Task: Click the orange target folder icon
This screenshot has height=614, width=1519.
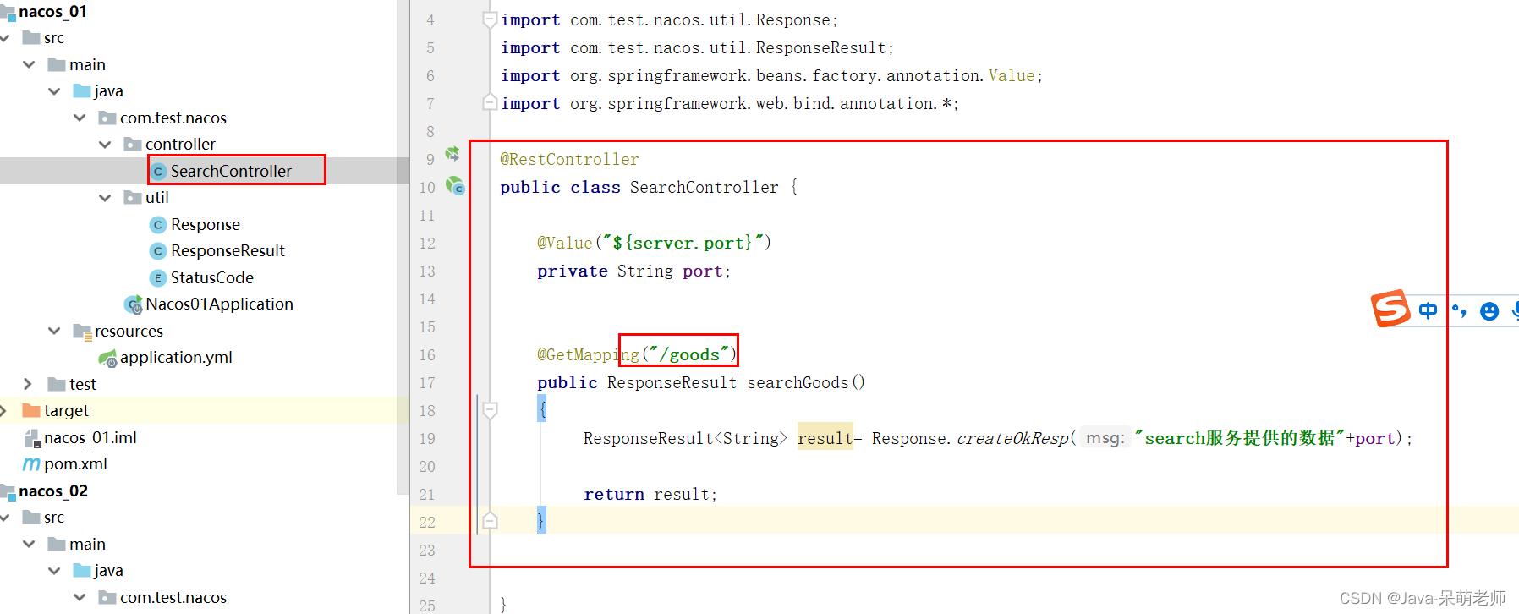Action: pyautogui.click(x=31, y=410)
